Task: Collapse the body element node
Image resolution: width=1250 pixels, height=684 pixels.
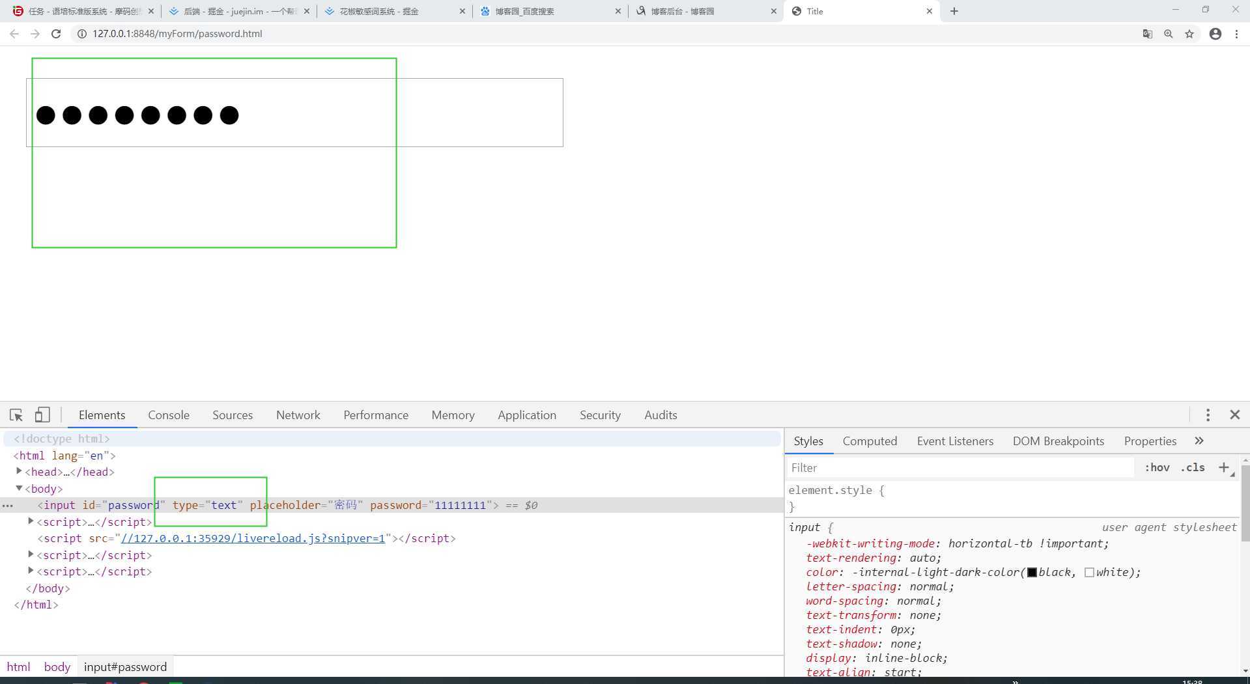Action: (19, 488)
